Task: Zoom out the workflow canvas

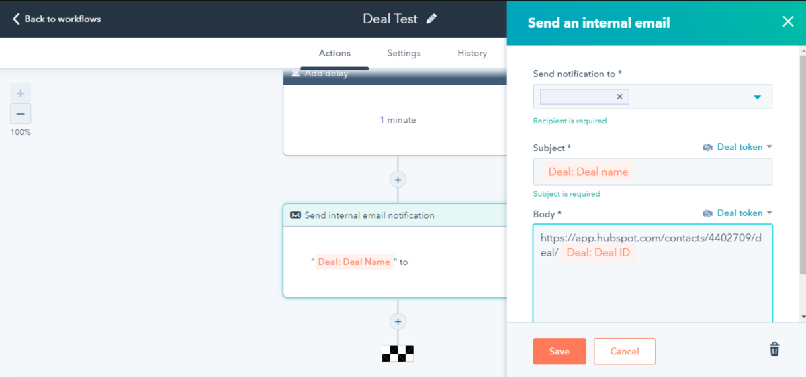Action: click(x=20, y=114)
